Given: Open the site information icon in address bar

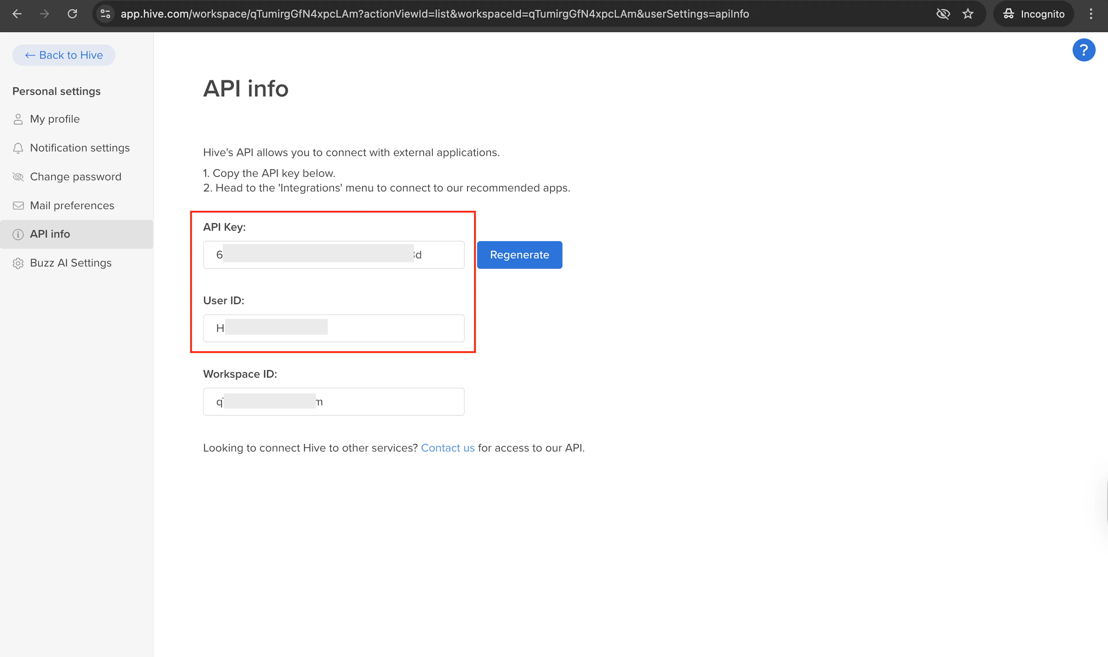Looking at the screenshot, I should 105,14.
